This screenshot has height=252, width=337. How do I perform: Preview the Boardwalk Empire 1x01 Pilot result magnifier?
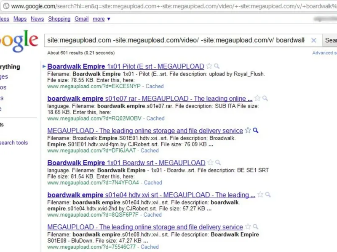click(217, 66)
